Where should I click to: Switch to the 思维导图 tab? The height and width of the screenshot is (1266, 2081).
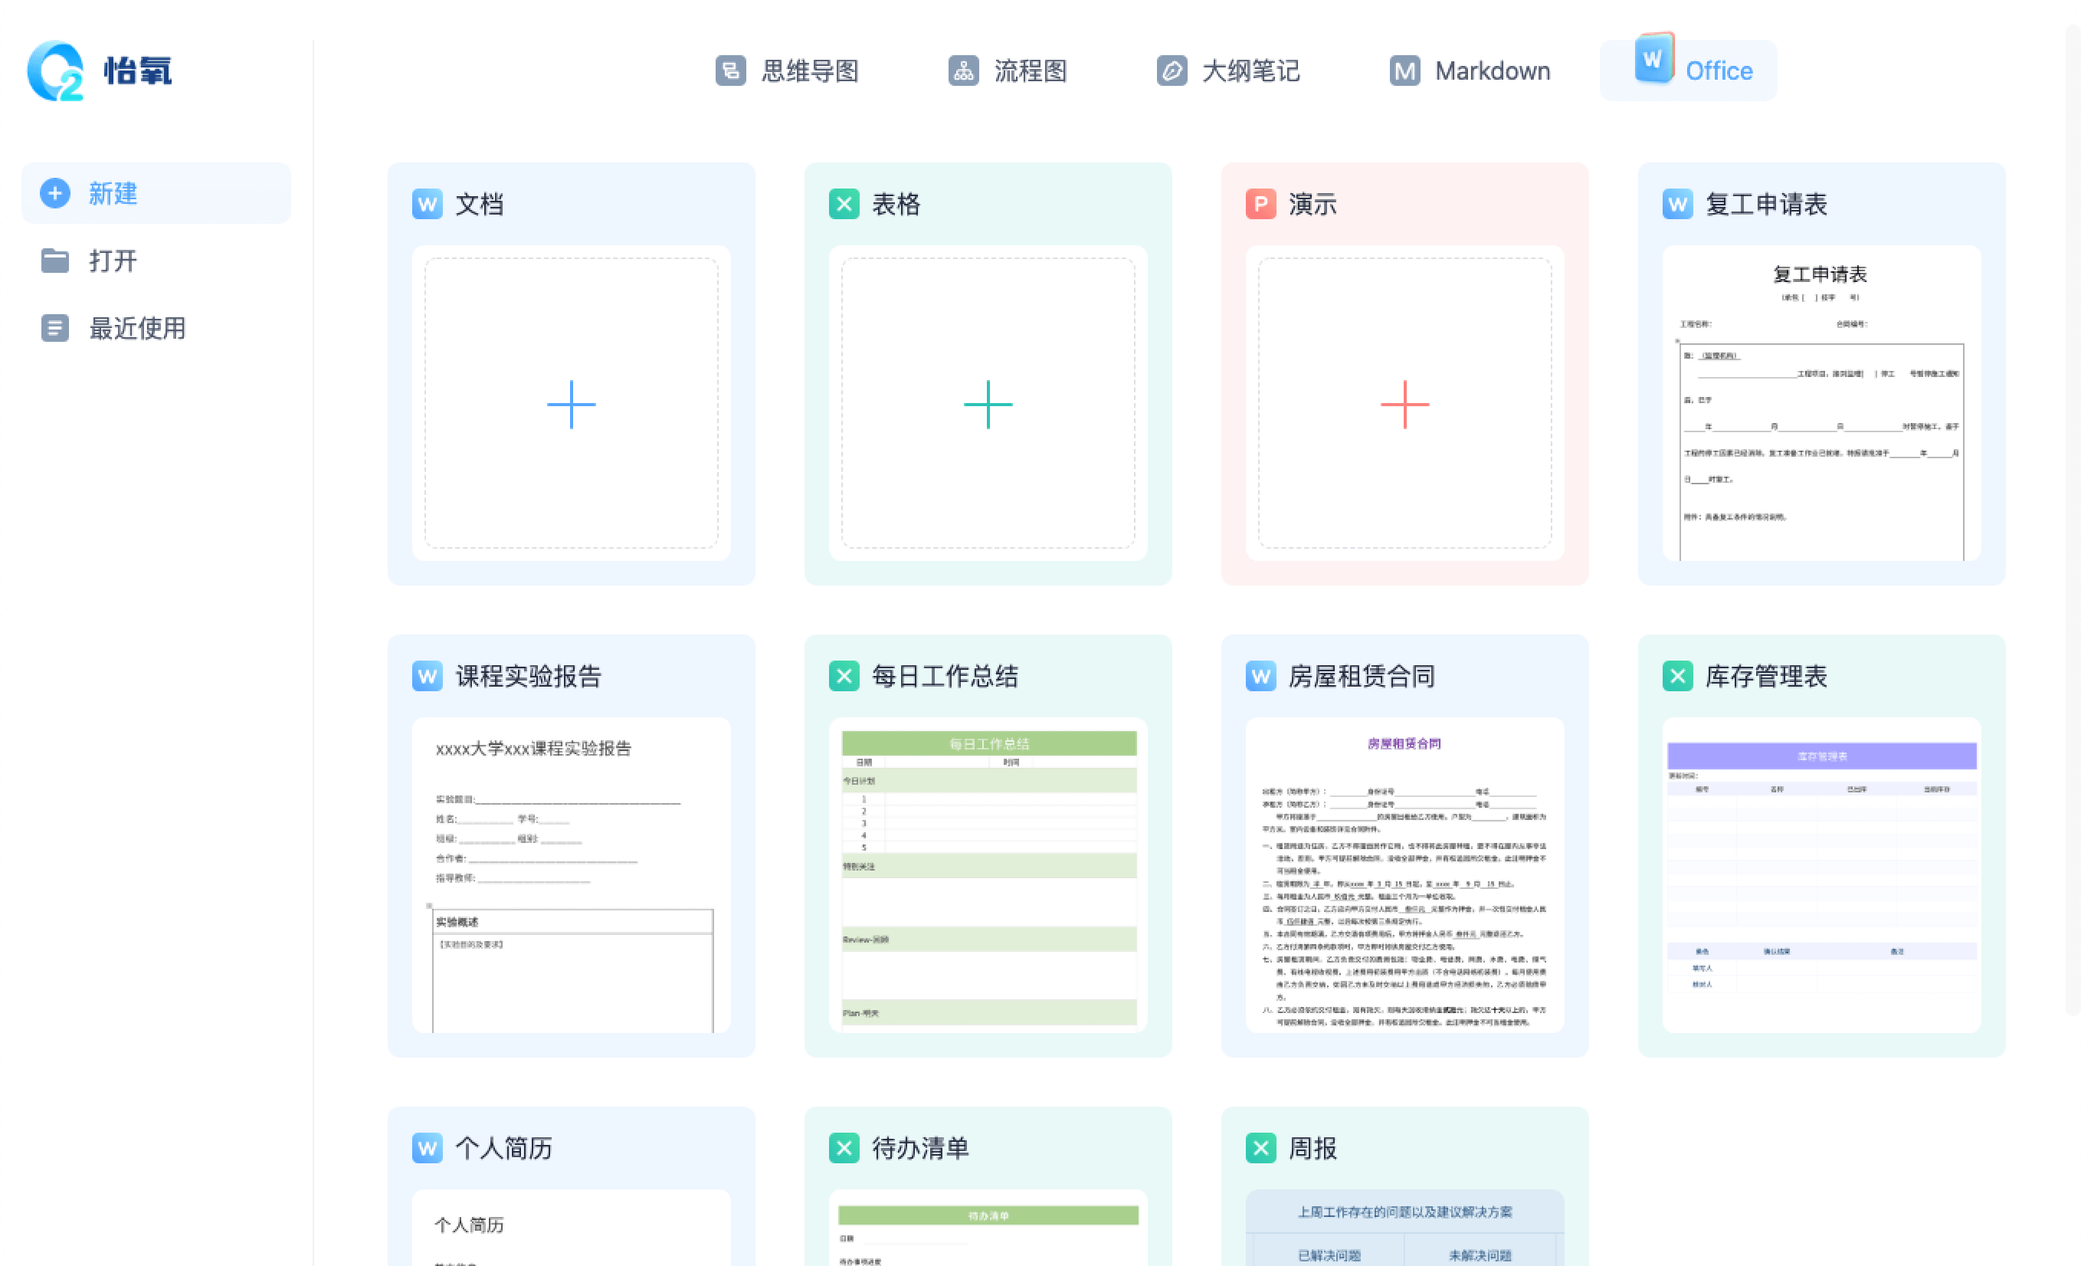787,71
